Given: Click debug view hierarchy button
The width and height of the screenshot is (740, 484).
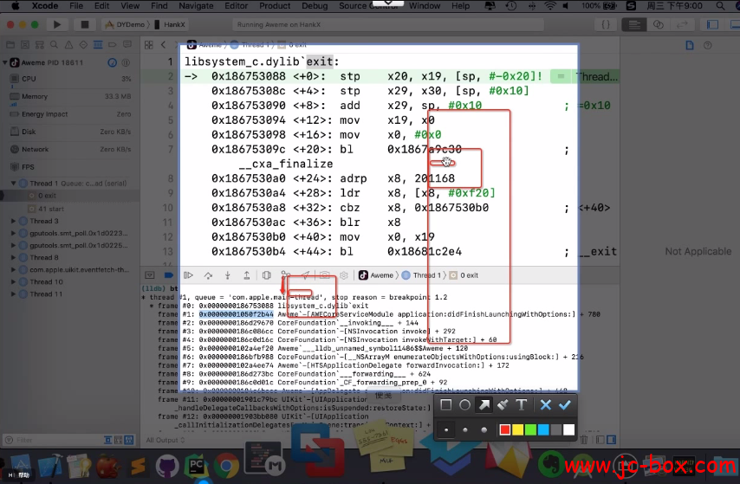Looking at the screenshot, I should [266, 275].
